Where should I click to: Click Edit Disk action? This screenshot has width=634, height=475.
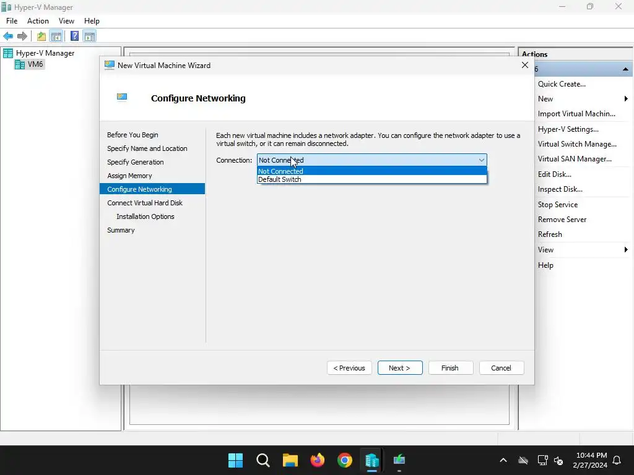554,174
